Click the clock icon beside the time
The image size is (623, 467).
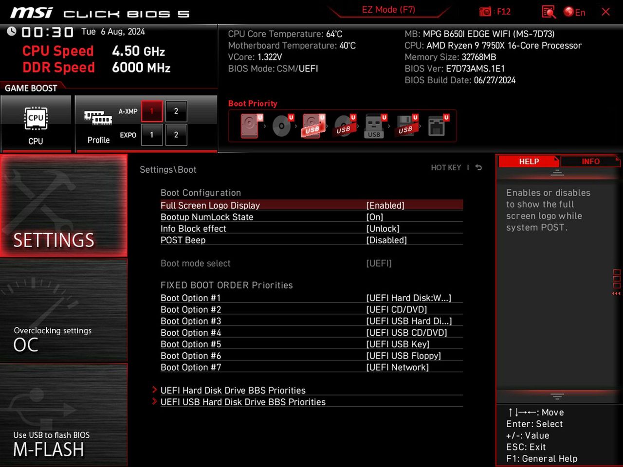tap(11, 31)
